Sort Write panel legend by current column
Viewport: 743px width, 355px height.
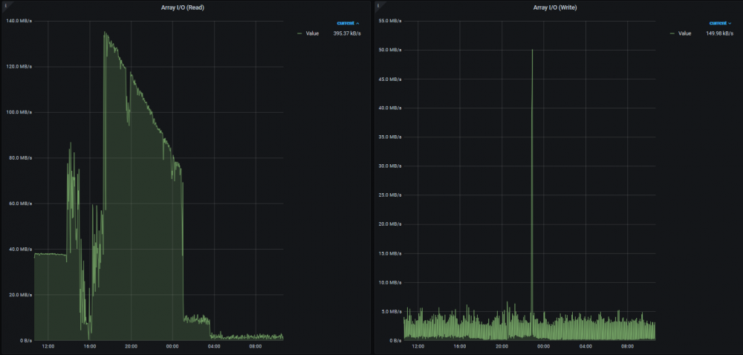[x=720, y=23]
